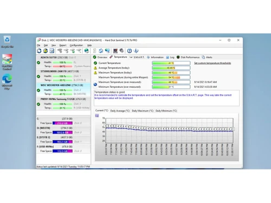The width and height of the screenshot is (271, 203).
Task: Switch to the Disk Performance tab
Action: [x=188, y=57]
